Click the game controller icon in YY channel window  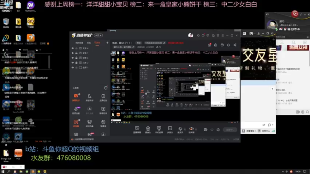point(251,33)
